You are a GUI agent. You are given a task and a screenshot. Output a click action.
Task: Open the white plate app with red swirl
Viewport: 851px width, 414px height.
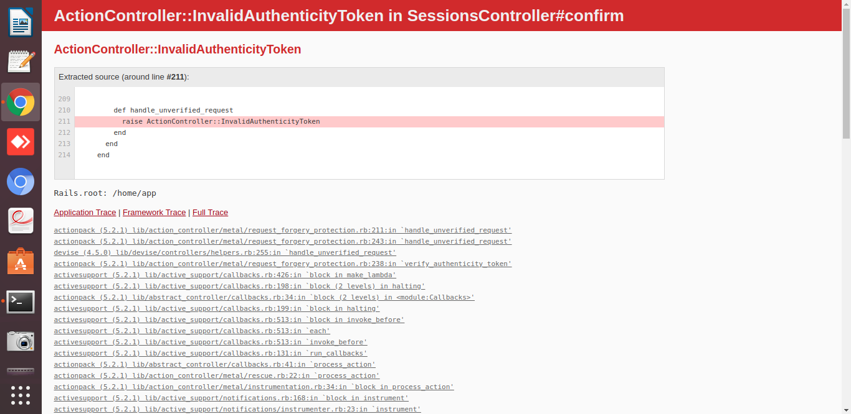(21, 221)
